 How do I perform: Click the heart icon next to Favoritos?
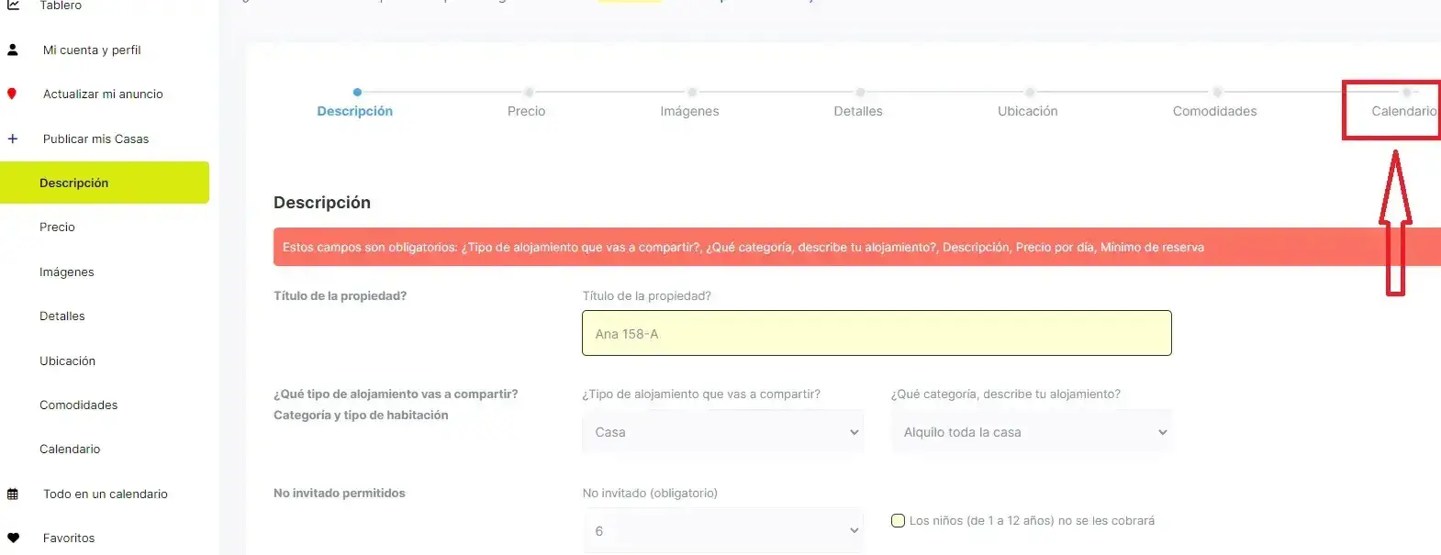tap(13, 538)
